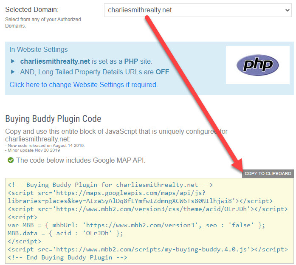Click the plugin code text box
The width and height of the screenshot is (296, 265).
click(149, 221)
